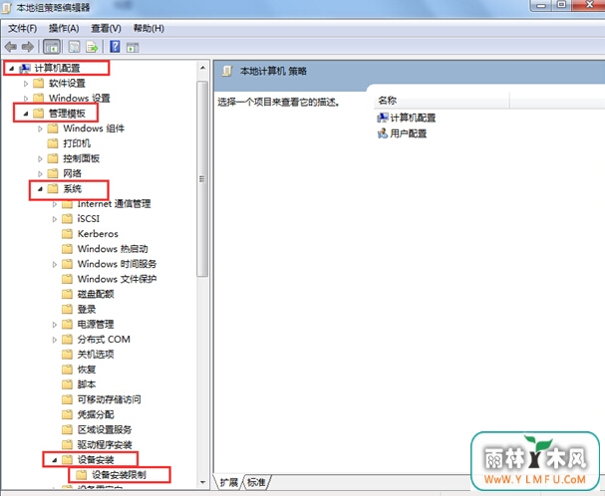Minimize the 本地组策略编辑器 window
605x496 pixels.
[x=543, y=5]
